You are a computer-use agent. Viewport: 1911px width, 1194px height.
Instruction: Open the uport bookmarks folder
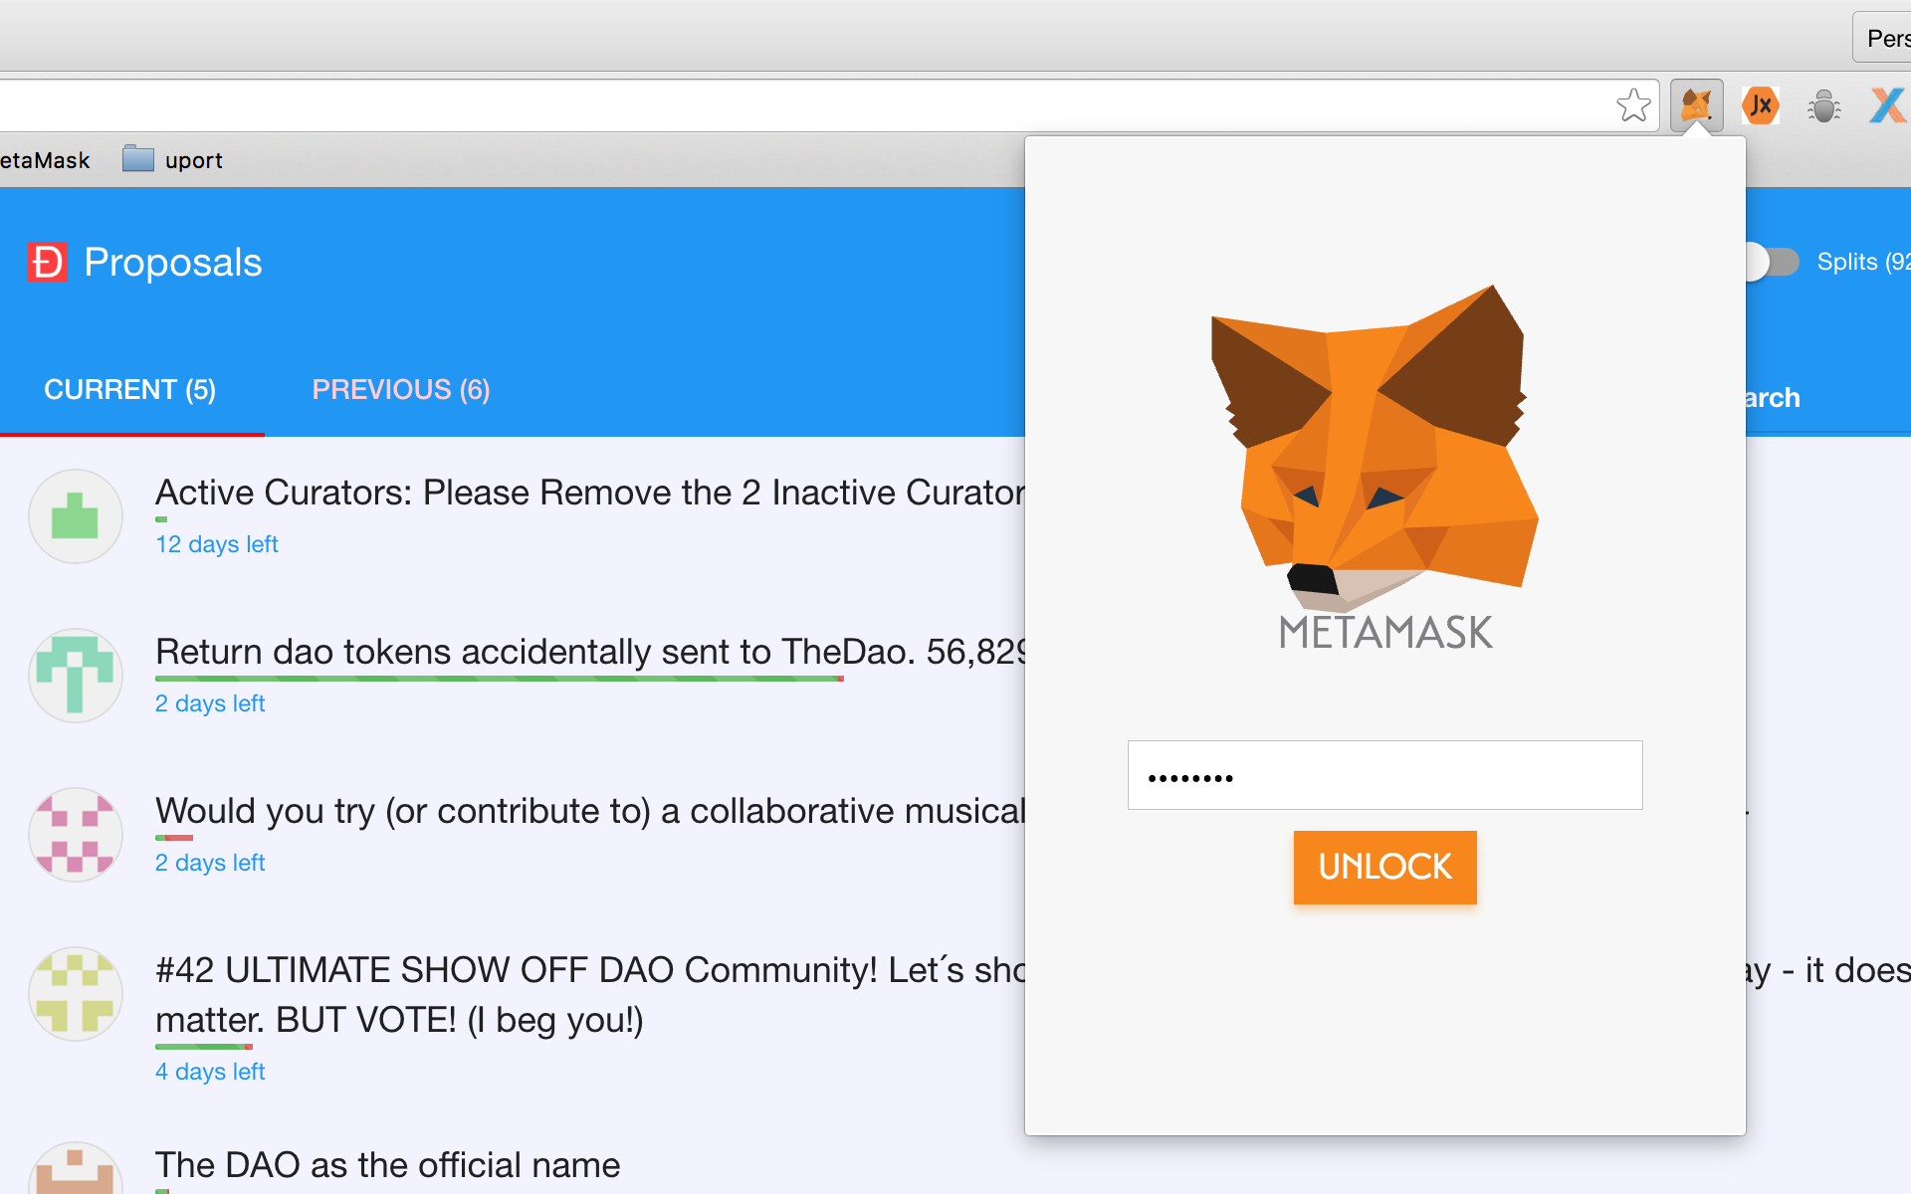172,159
